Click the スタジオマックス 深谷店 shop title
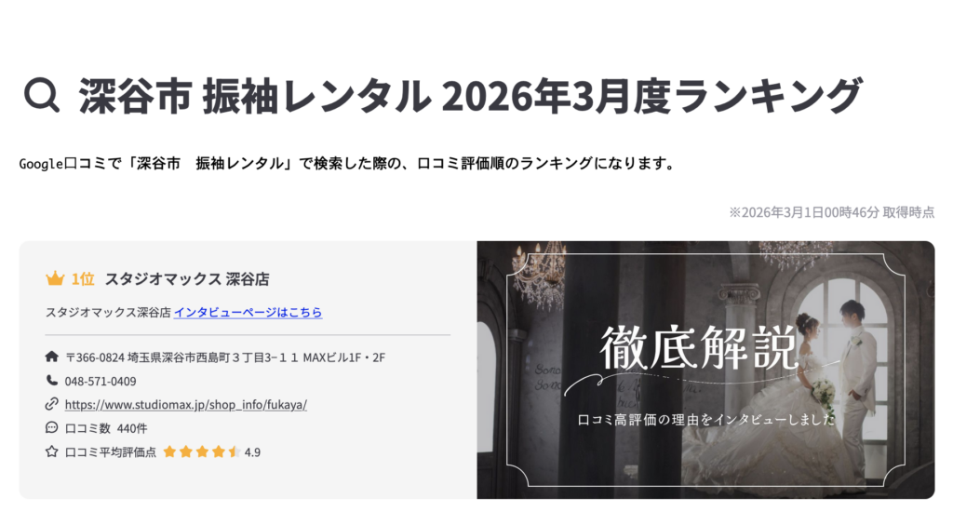Image resolution: width=953 pixels, height=512 pixels. coord(187,279)
